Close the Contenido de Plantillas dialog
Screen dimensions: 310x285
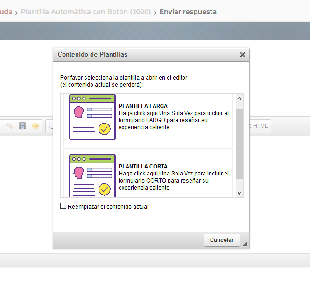242,55
